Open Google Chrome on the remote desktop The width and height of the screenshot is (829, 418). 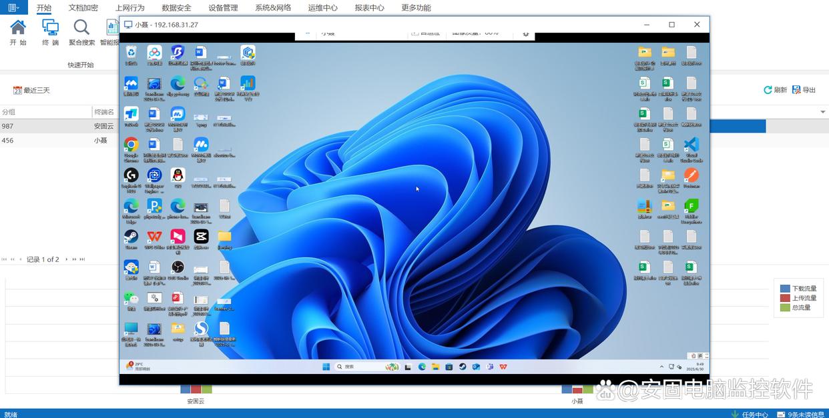[131, 145]
